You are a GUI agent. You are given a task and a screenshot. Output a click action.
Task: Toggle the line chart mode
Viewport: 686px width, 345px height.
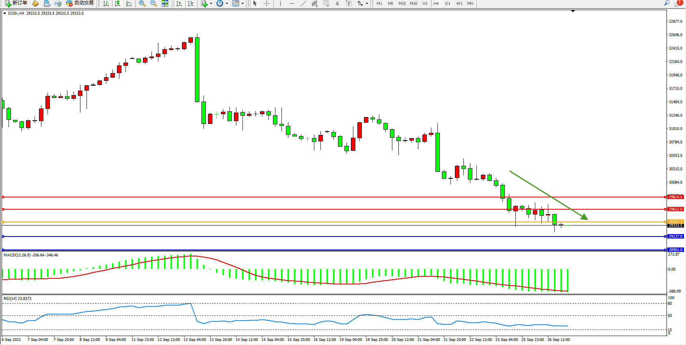click(129, 3)
